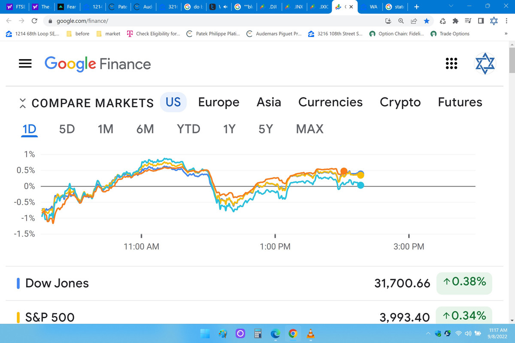Screen dimensions: 515x343
Task: Open the Google account avatar on the page
Action: [485, 63]
